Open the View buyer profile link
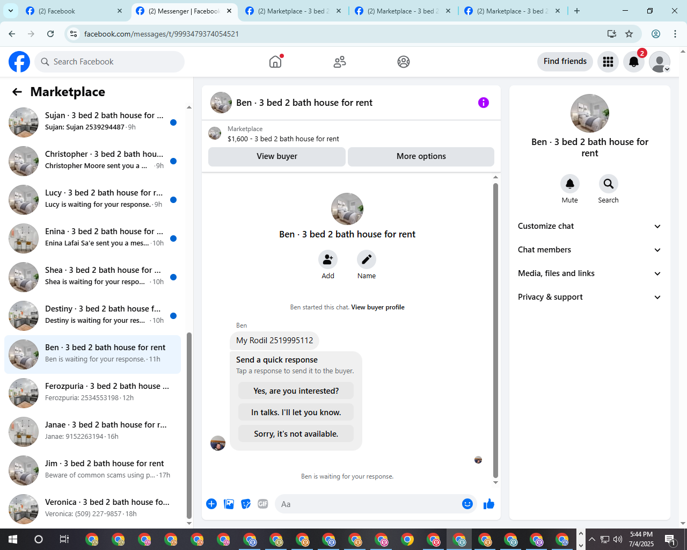The image size is (687, 550). point(378,307)
